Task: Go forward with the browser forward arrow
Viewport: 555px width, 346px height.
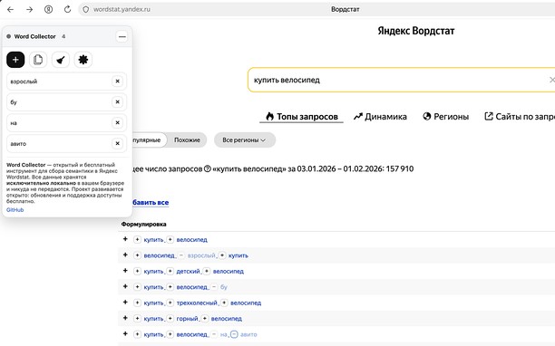Action: (x=29, y=10)
